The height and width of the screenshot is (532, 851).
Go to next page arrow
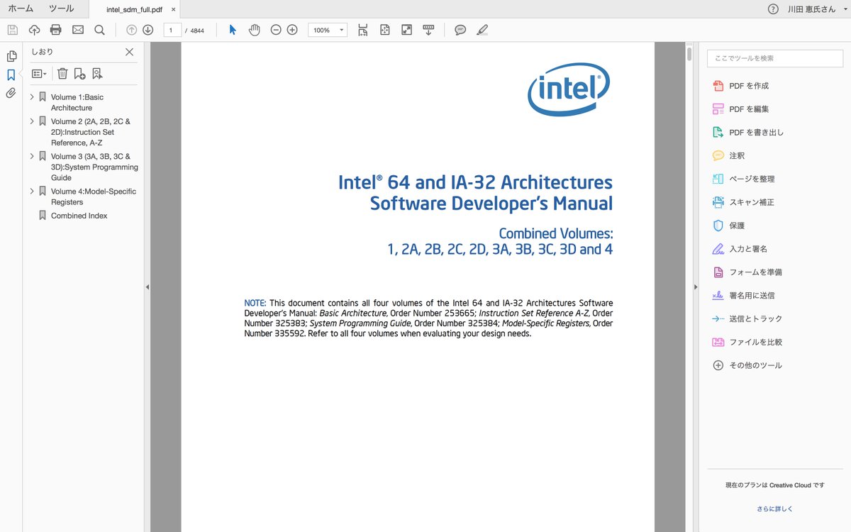[148, 30]
